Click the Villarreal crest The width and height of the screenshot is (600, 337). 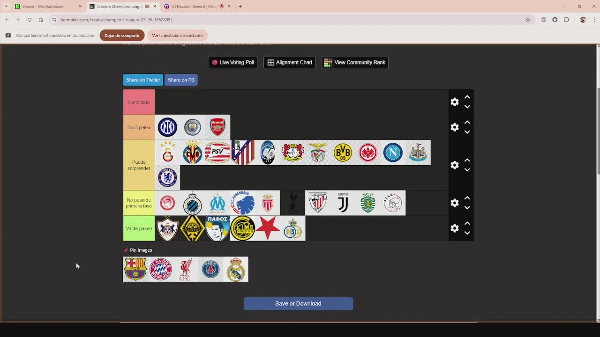click(x=193, y=153)
